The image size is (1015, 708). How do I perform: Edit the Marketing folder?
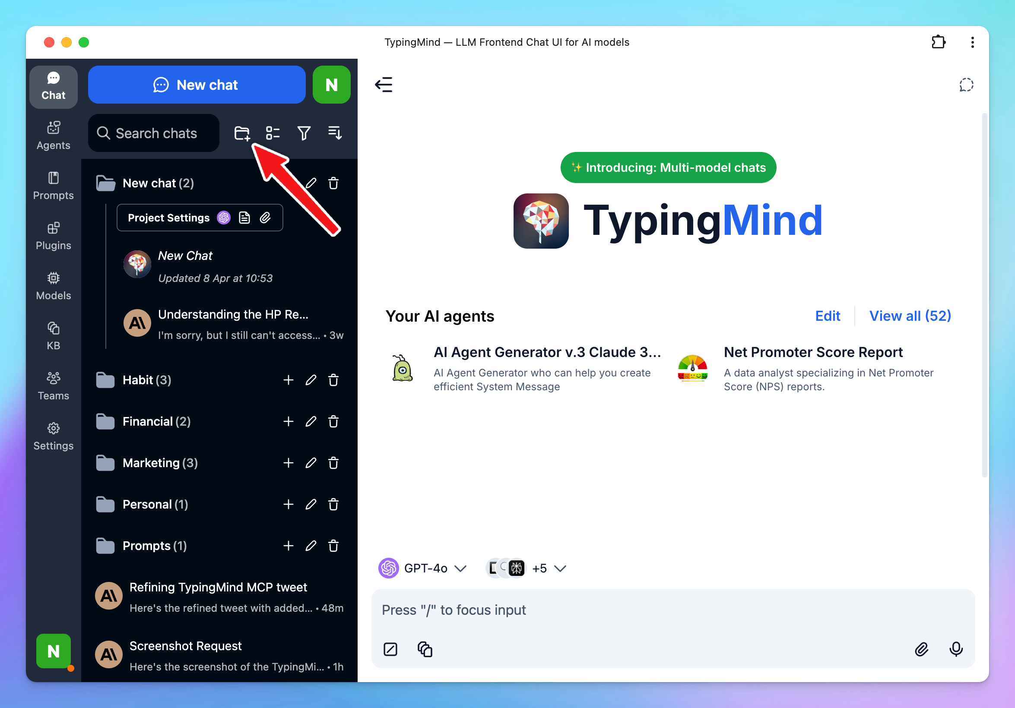(x=311, y=463)
